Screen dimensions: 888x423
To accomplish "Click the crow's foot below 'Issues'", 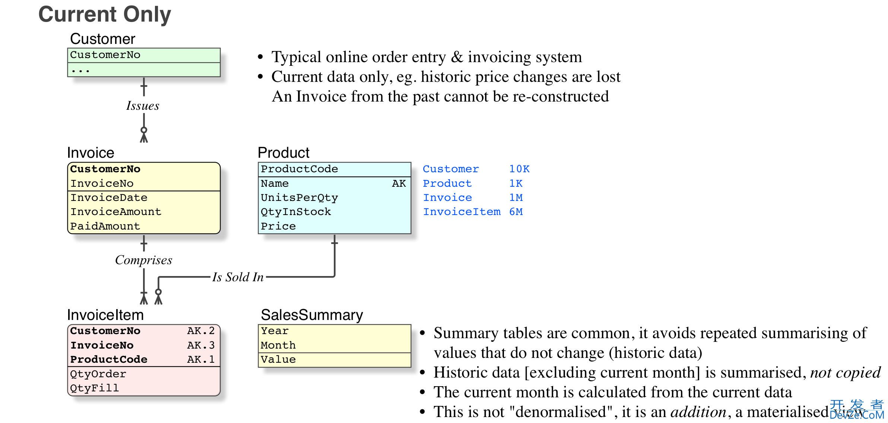I will click(x=144, y=135).
